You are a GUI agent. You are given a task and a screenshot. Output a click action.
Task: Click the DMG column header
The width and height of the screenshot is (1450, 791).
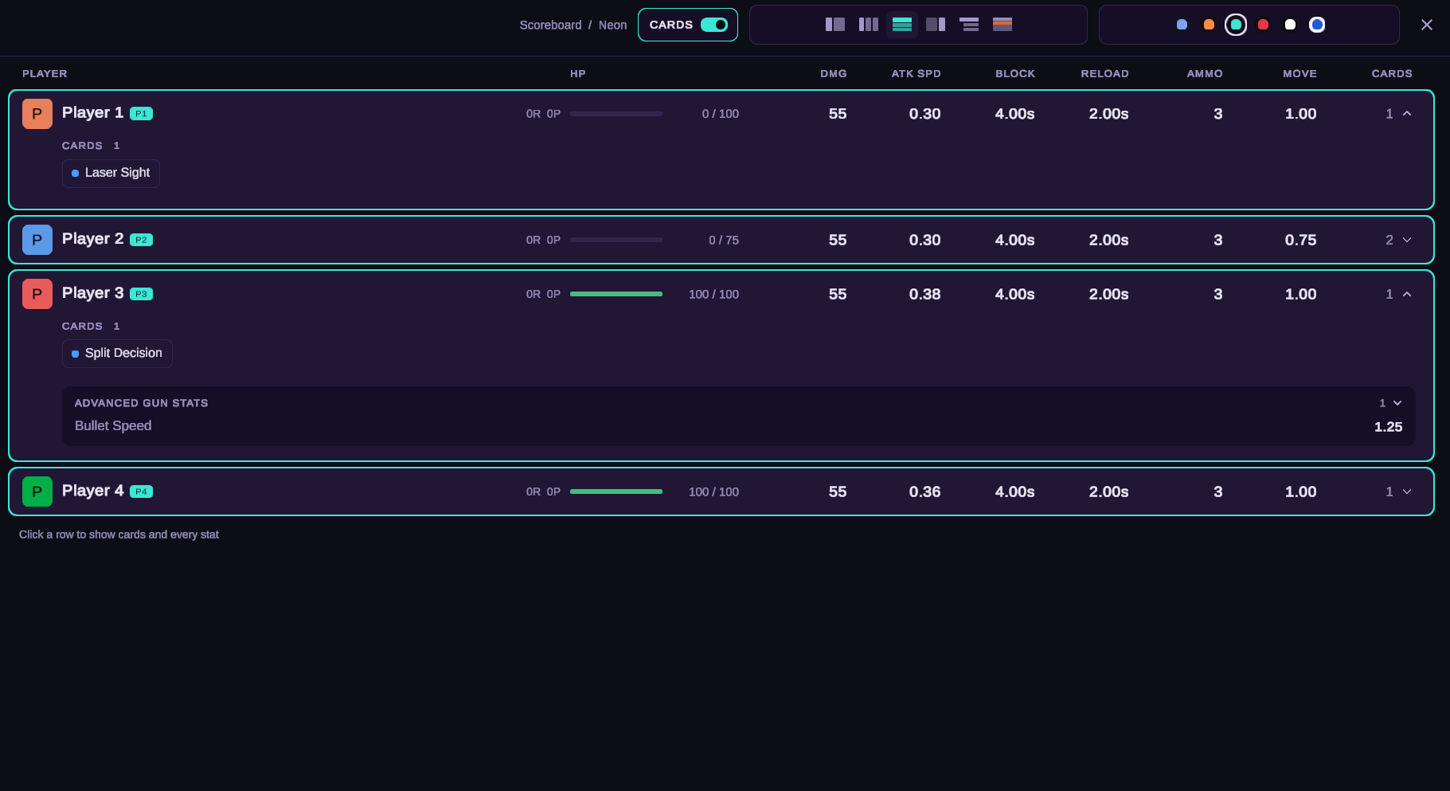tap(834, 73)
